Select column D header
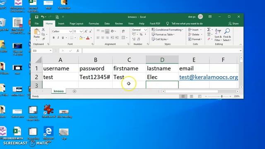The height and width of the screenshot is (149, 265). pos(162,60)
